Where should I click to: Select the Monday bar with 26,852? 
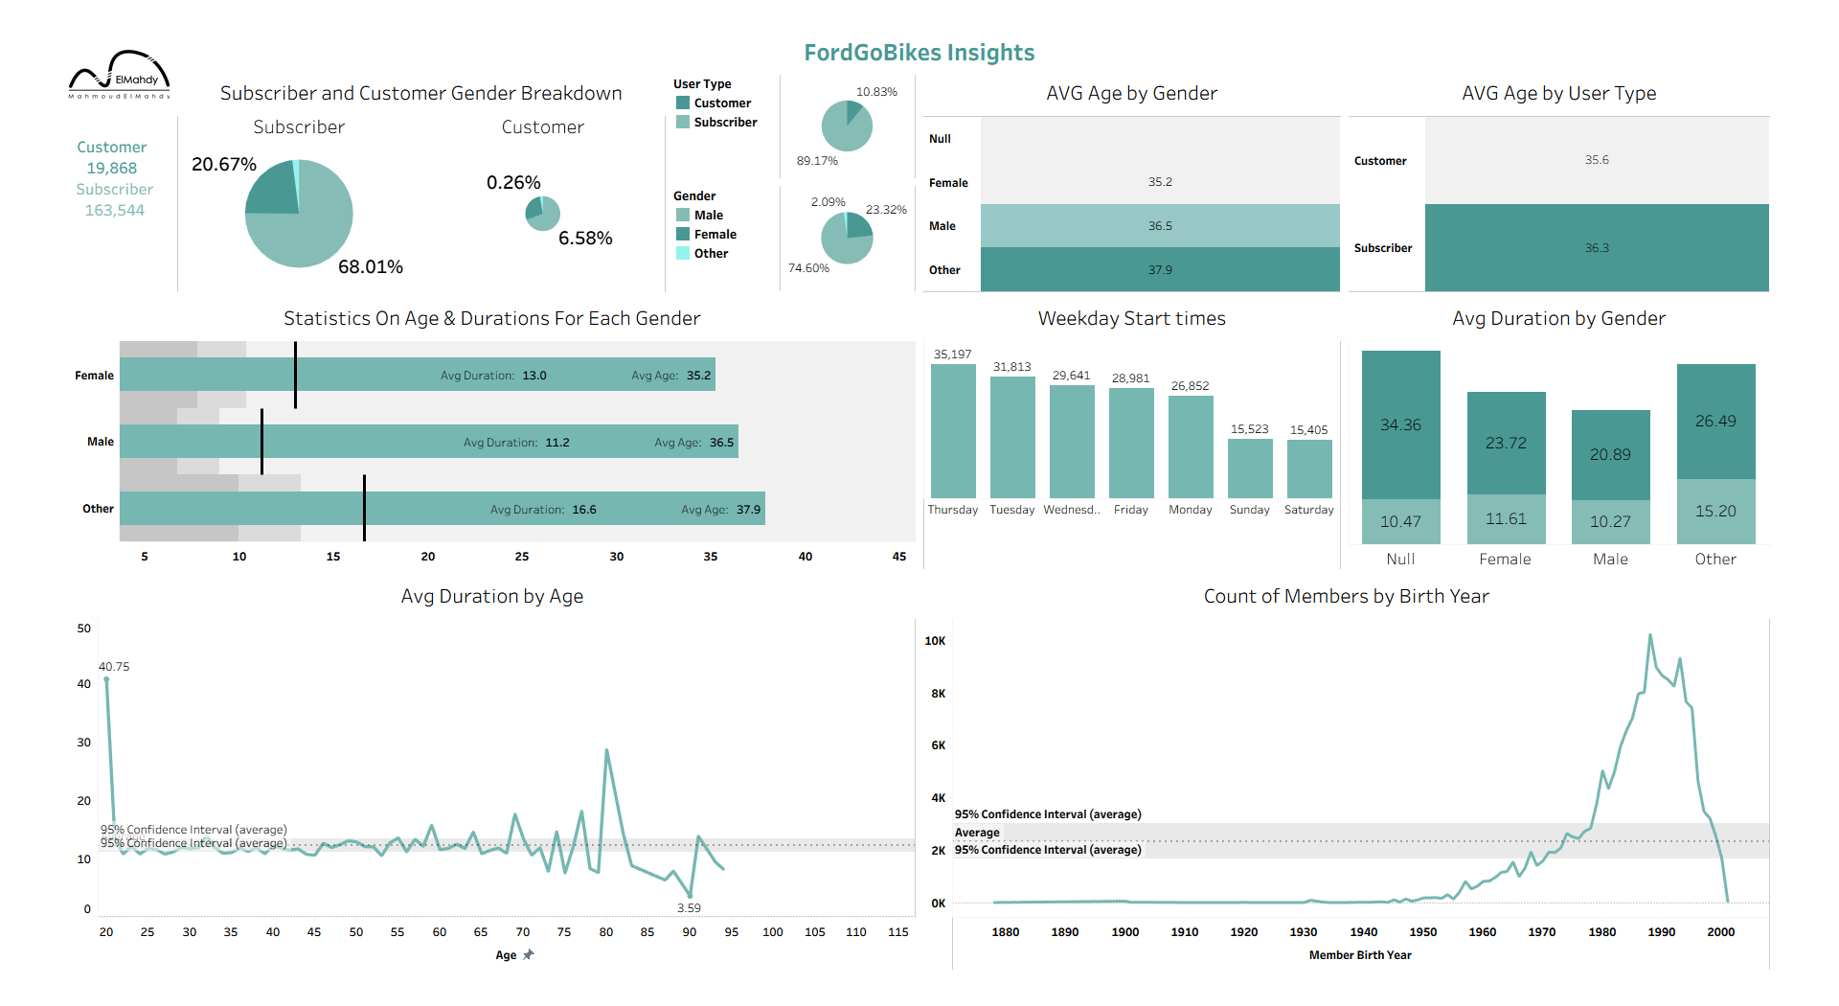[1191, 446]
